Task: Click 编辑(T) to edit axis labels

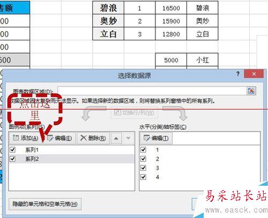Action: click(x=156, y=138)
